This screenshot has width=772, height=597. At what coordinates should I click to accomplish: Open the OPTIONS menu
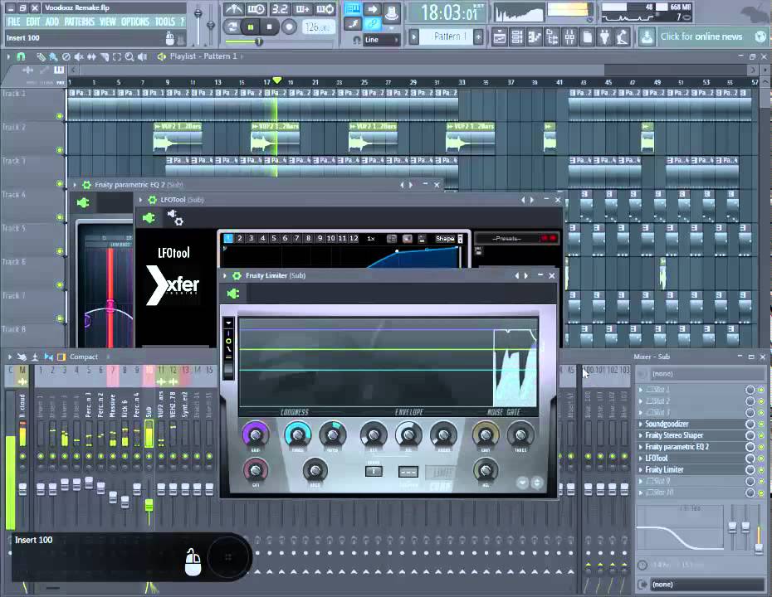pyautogui.click(x=135, y=22)
